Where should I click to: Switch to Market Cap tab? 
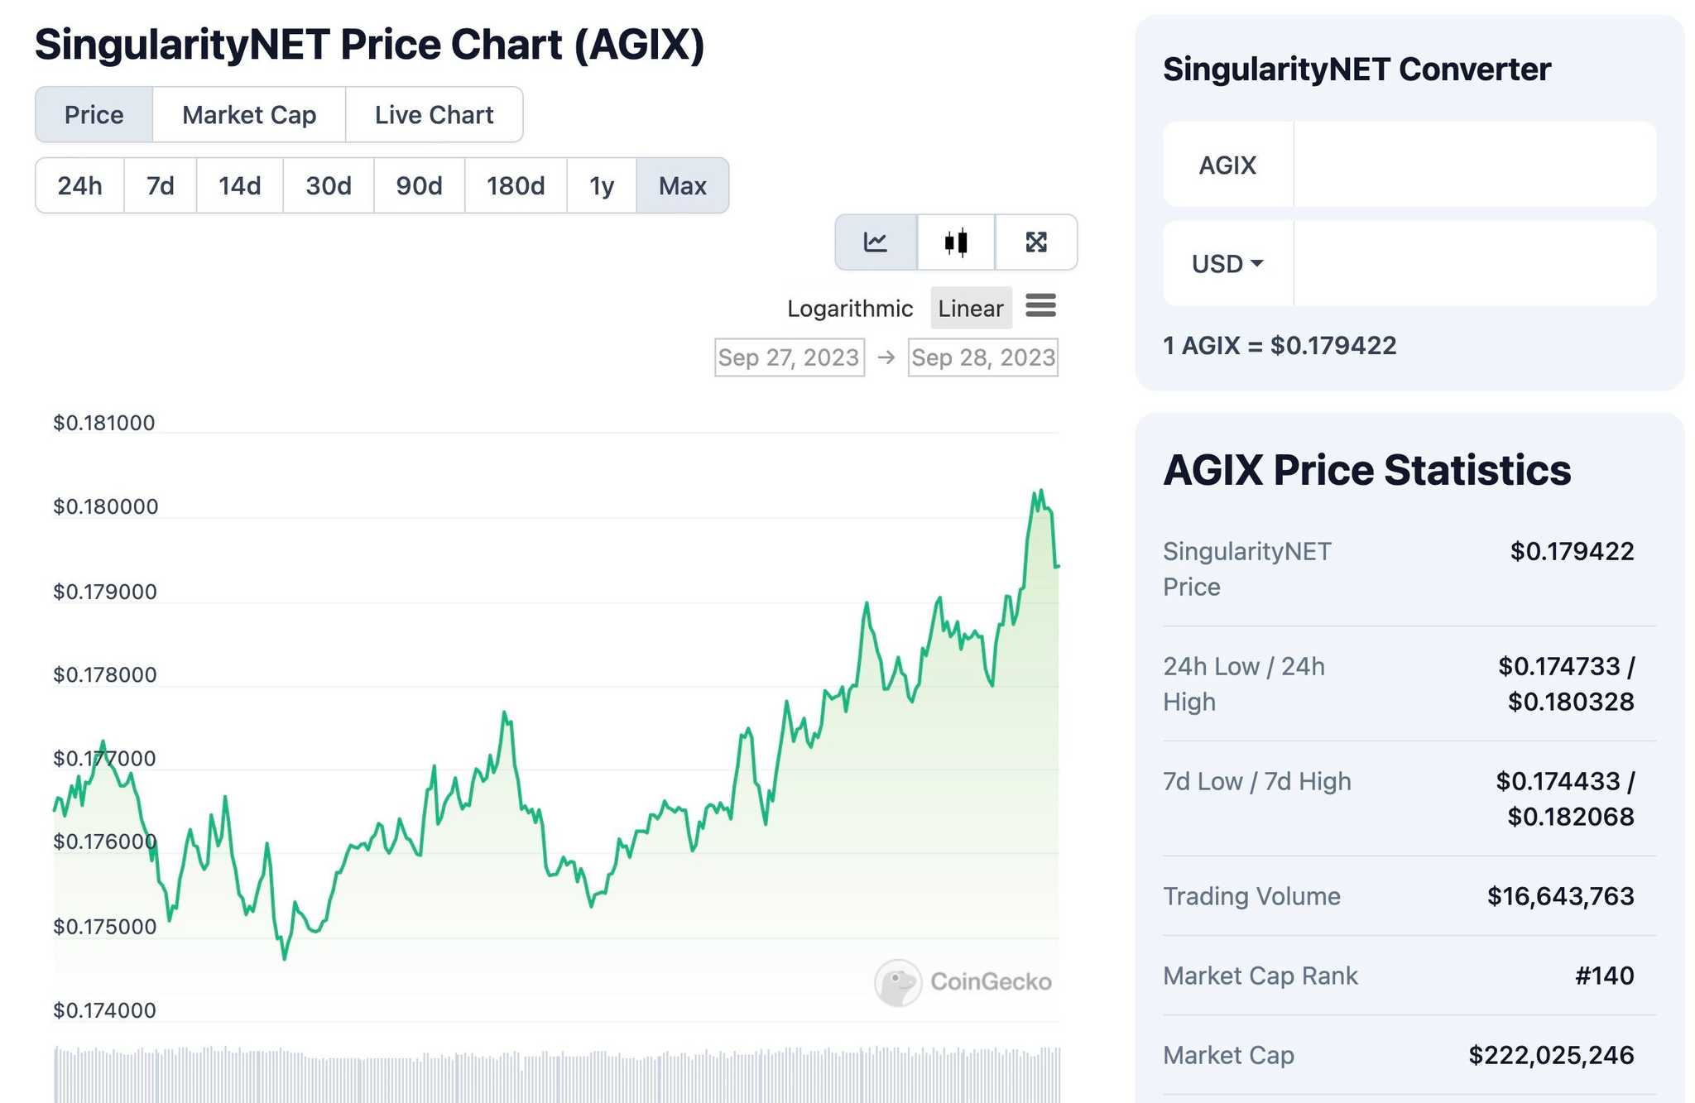point(248,115)
